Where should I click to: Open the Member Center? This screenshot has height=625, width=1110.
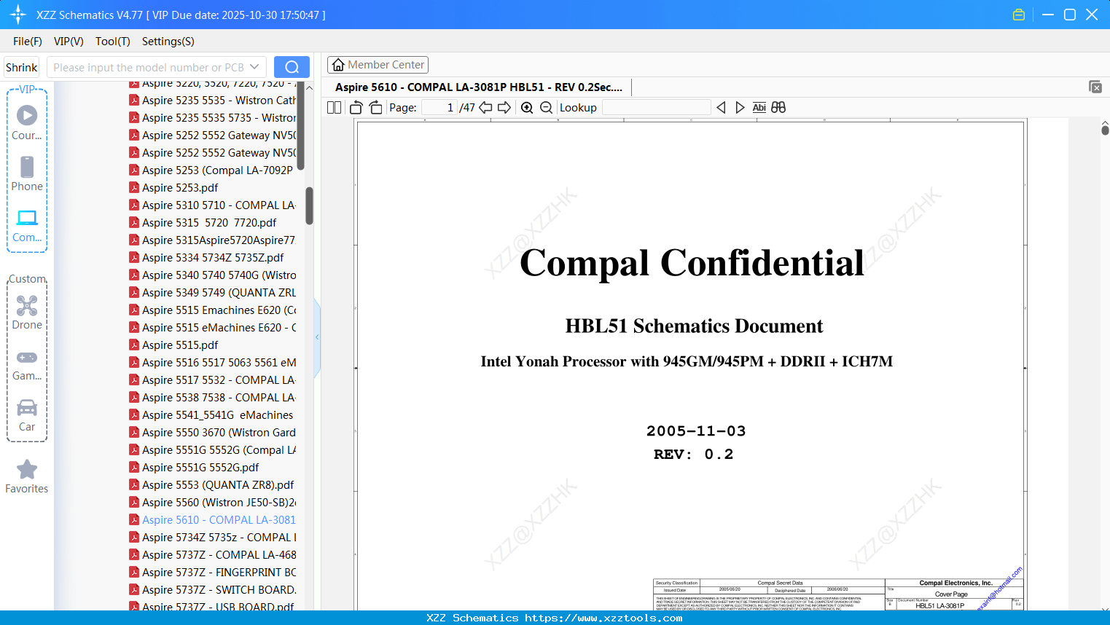point(378,65)
